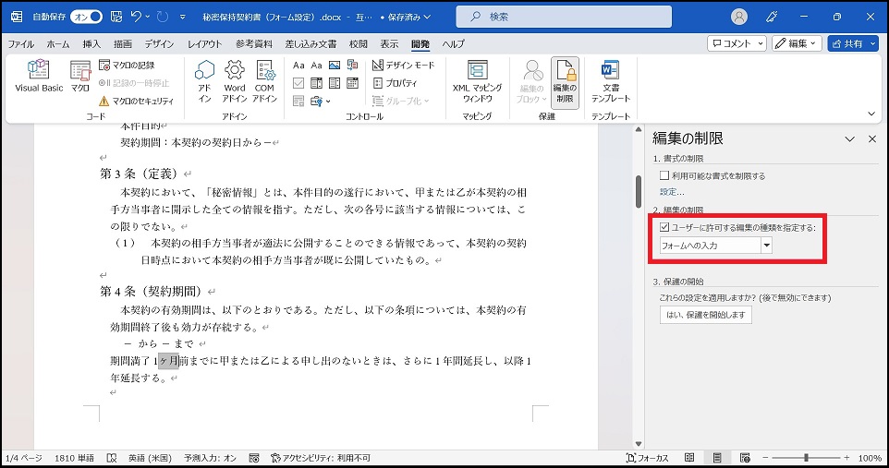This screenshot has height=468, width=889.
Task: Open task pane options chevron
Action: (849, 138)
